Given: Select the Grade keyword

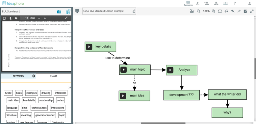Looking at the screenshot, I should pos(8,93).
